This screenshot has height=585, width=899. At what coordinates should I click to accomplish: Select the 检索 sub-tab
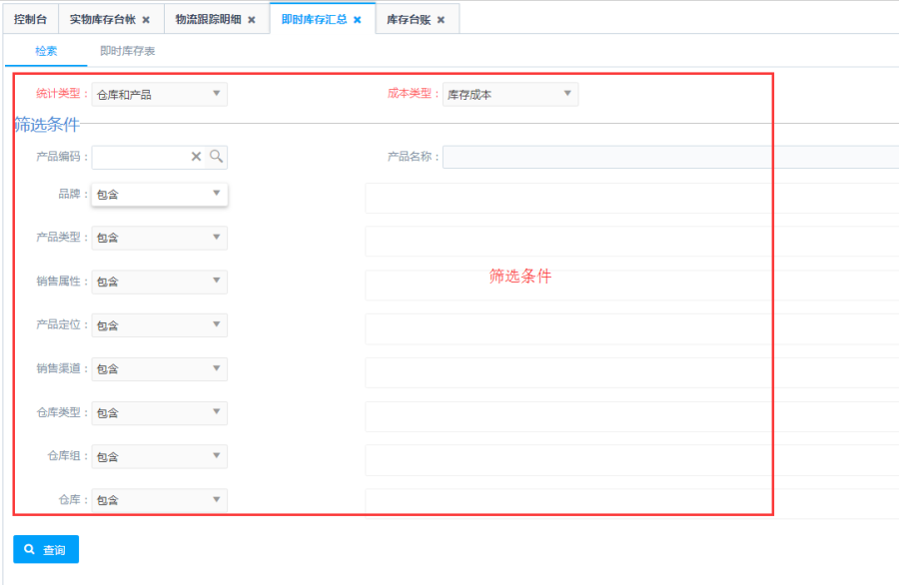pos(46,51)
